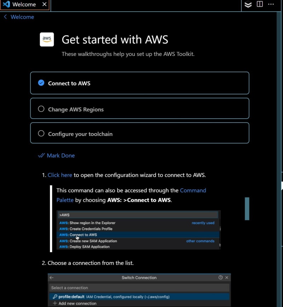Toggle the Connect to AWS checked circle
The image size is (283, 307).
tap(41, 83)
